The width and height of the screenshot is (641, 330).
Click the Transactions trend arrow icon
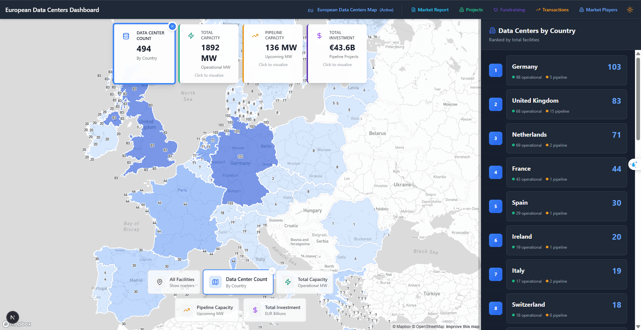(538, 10)
